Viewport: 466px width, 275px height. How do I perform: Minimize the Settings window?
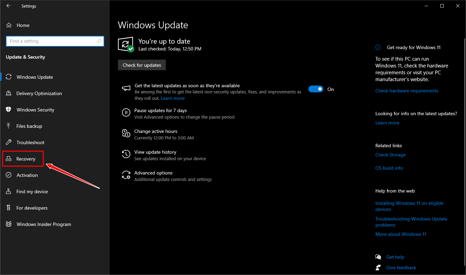(426, 6)
